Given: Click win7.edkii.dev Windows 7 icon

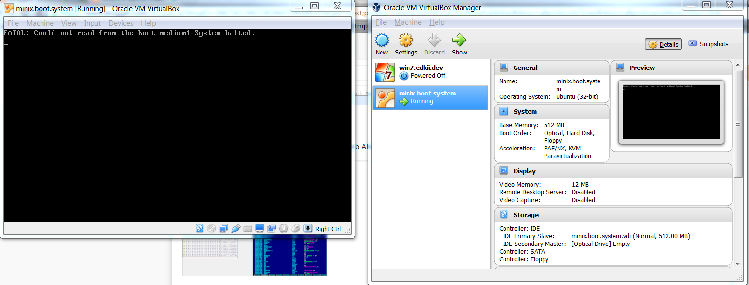Looking at the screenshot, I should coord(385,72).
